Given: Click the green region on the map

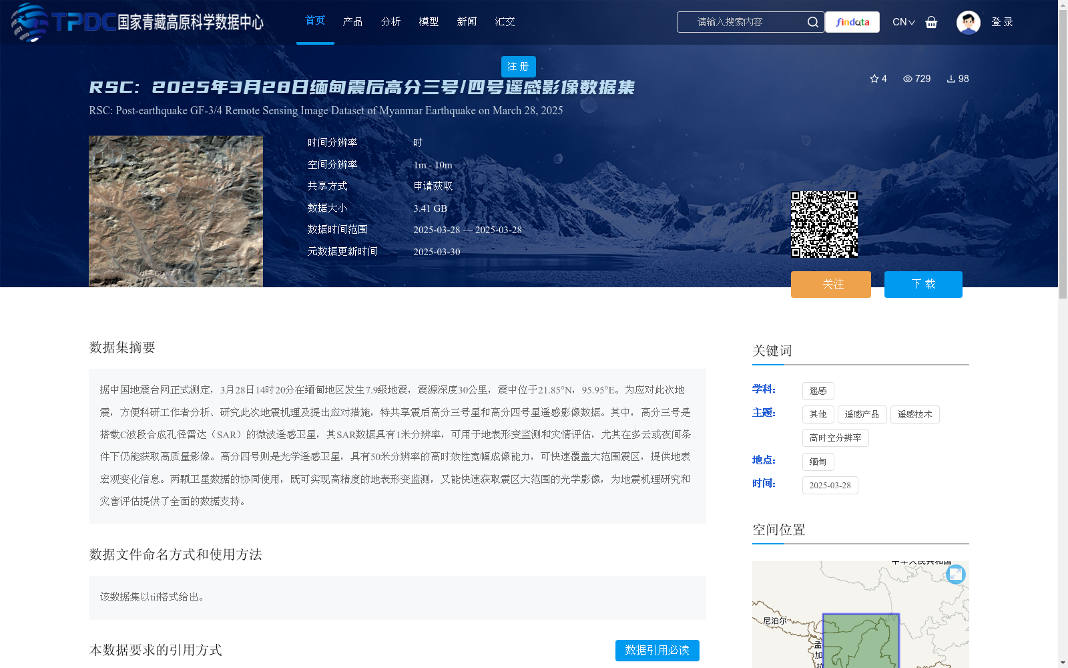Looking at the screenshot, I should tap(860, 641).
